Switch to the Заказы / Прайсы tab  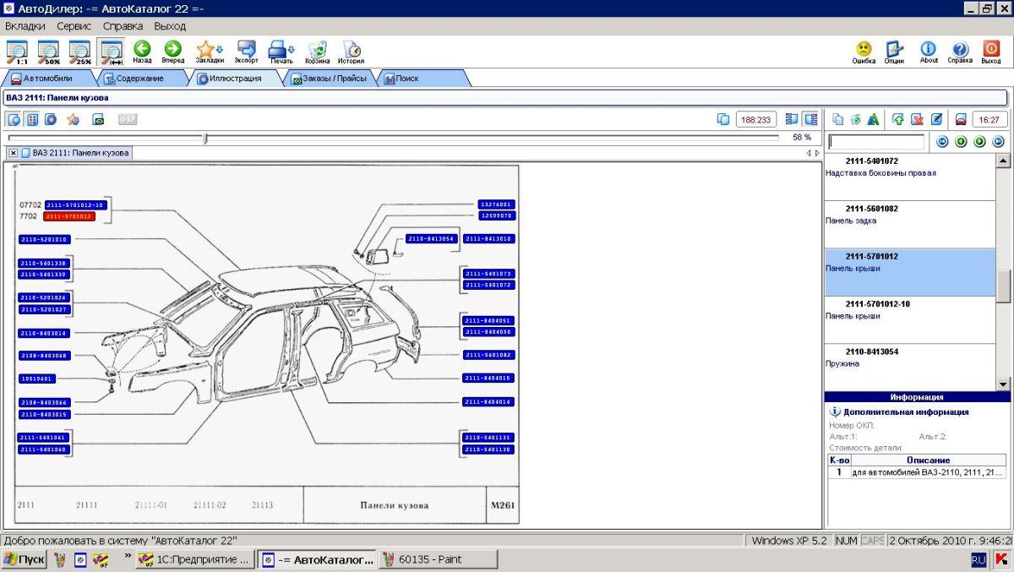pos(330,79)
